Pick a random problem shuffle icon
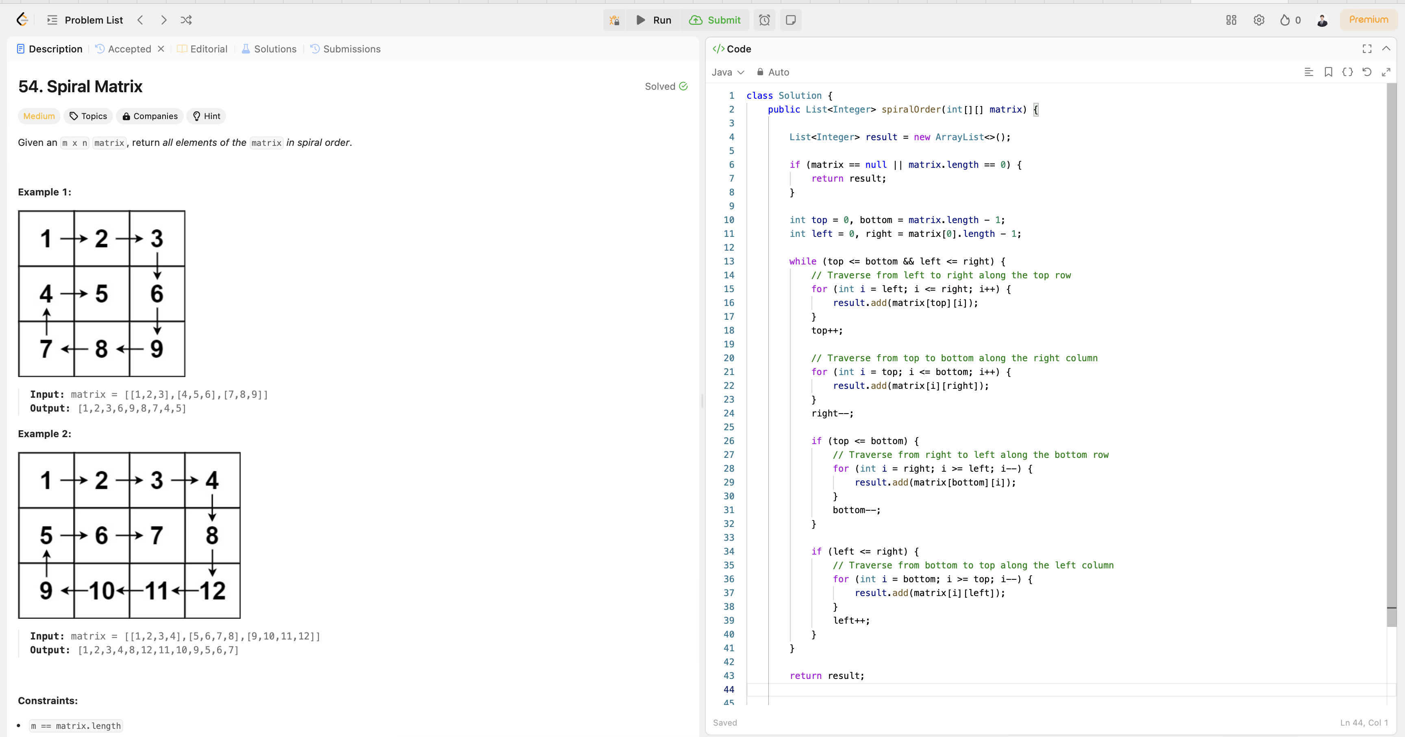The height and width of the screenshot is (737, 1405). 186,20
